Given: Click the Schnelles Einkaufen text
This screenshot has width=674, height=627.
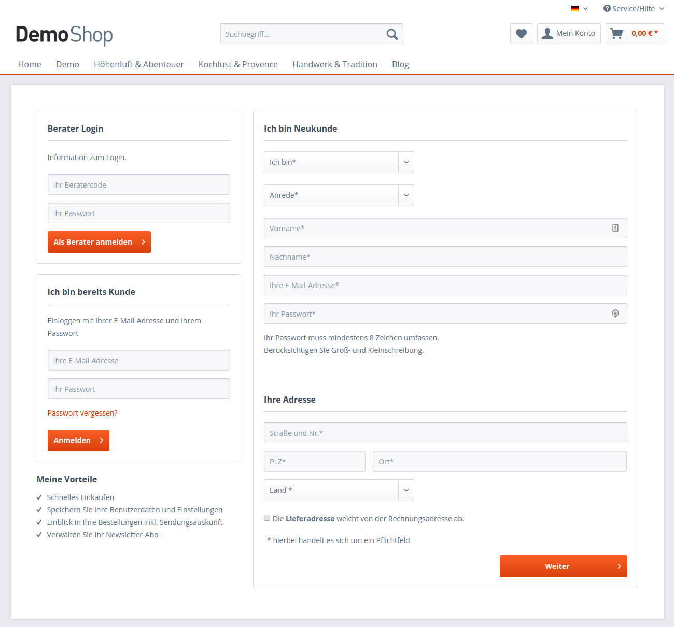Looking at the screenshot, I should point(80,497).
